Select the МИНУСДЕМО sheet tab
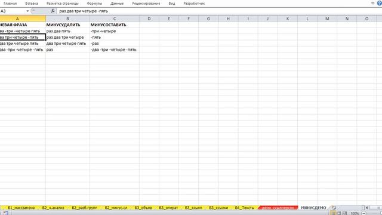The height and width of the screenshot is (215, 382). 313,208
